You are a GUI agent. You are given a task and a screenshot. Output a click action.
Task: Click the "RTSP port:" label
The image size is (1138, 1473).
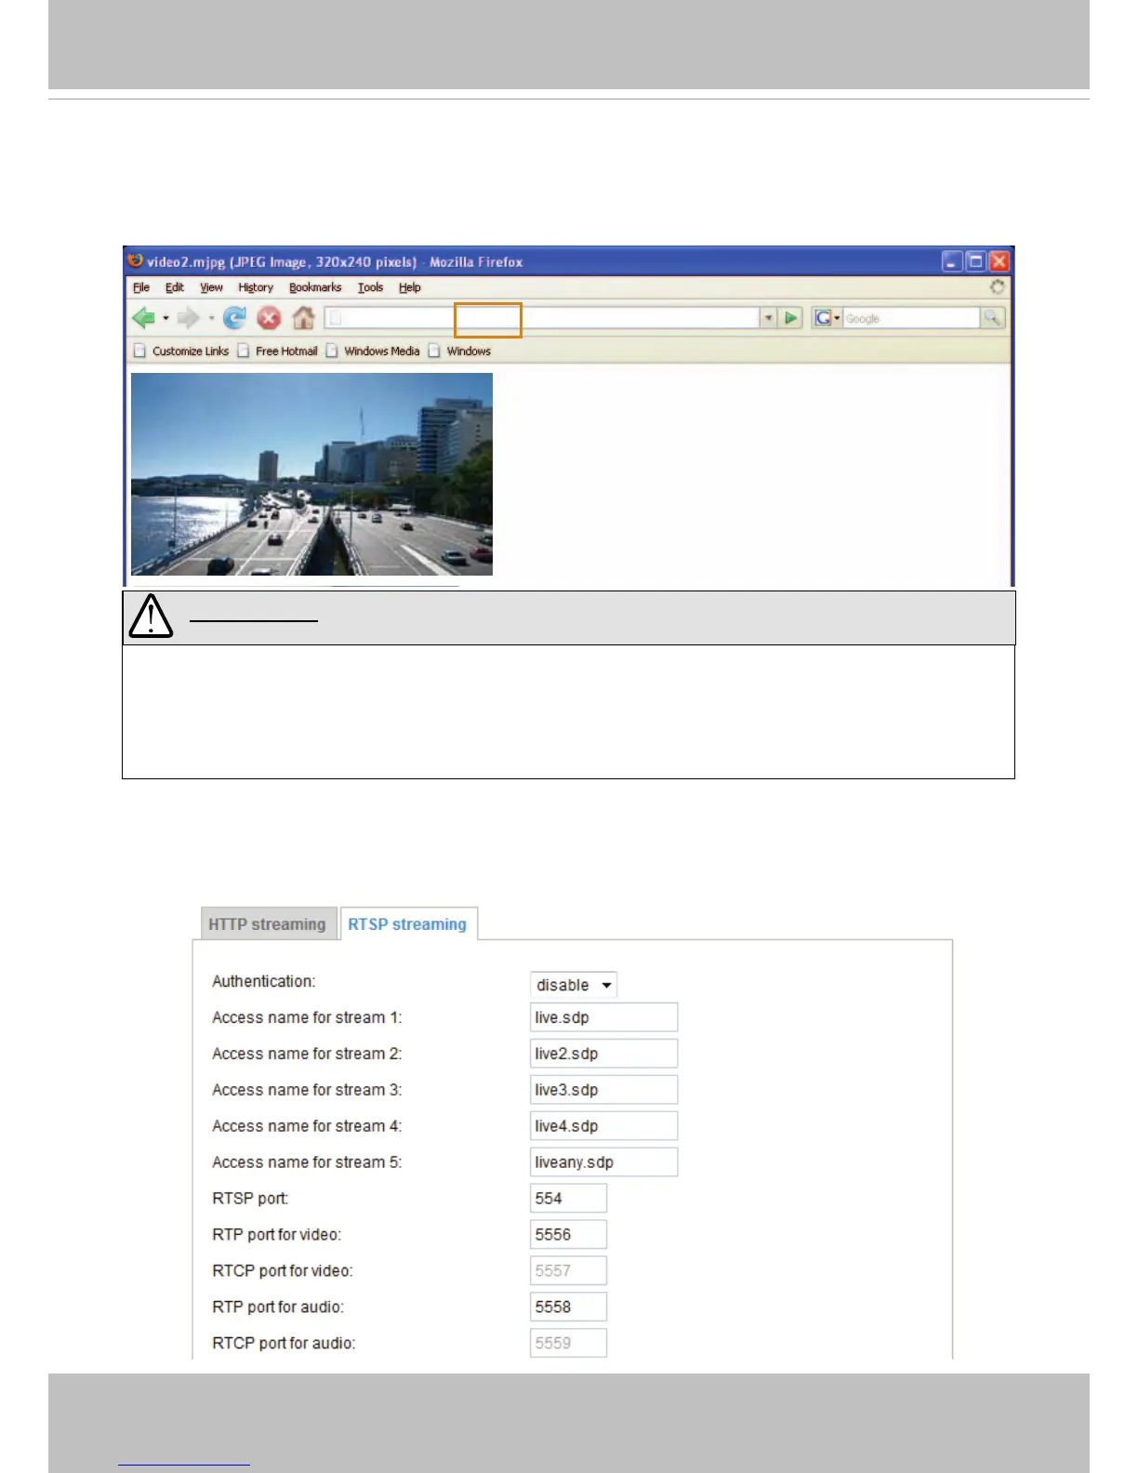pos(250,1199)
